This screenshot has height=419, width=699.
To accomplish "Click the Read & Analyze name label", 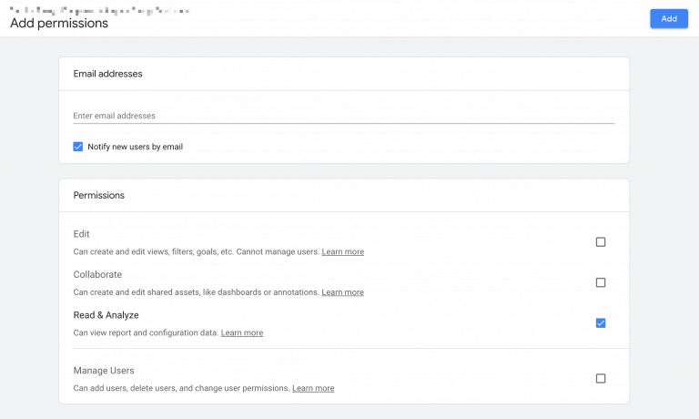I will tap(106, 315).
